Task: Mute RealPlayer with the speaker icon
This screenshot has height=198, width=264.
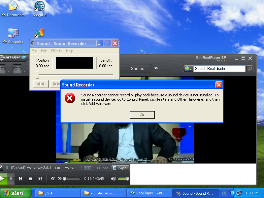Action: pos(114,179)
